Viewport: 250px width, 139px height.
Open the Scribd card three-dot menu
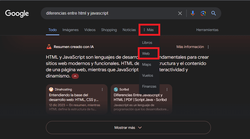click(x=167, y=90)
